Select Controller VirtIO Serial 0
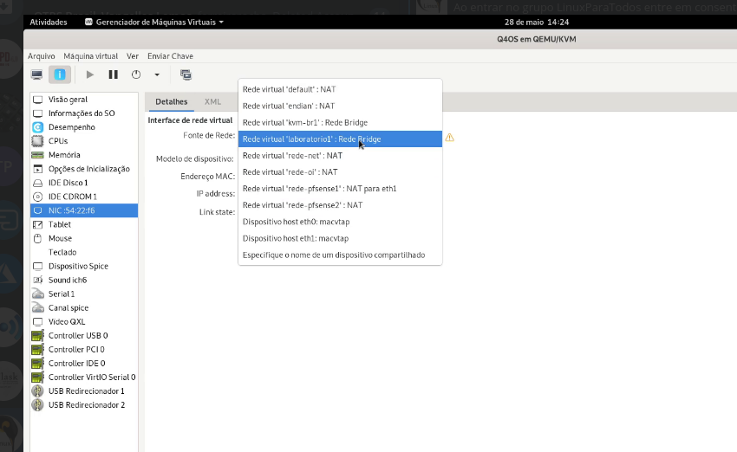 [x=84, y=378]
